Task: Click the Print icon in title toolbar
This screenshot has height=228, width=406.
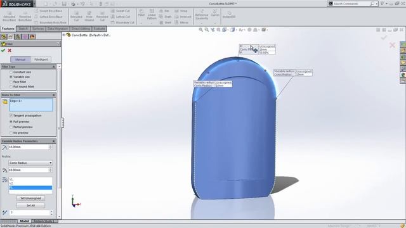Action: 74,4
